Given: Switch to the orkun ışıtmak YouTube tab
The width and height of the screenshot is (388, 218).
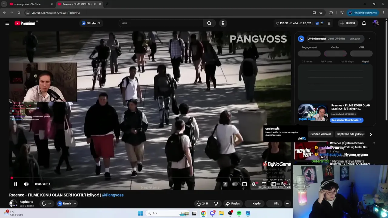Looking at the screenshot, I should [x=27, y=4].
